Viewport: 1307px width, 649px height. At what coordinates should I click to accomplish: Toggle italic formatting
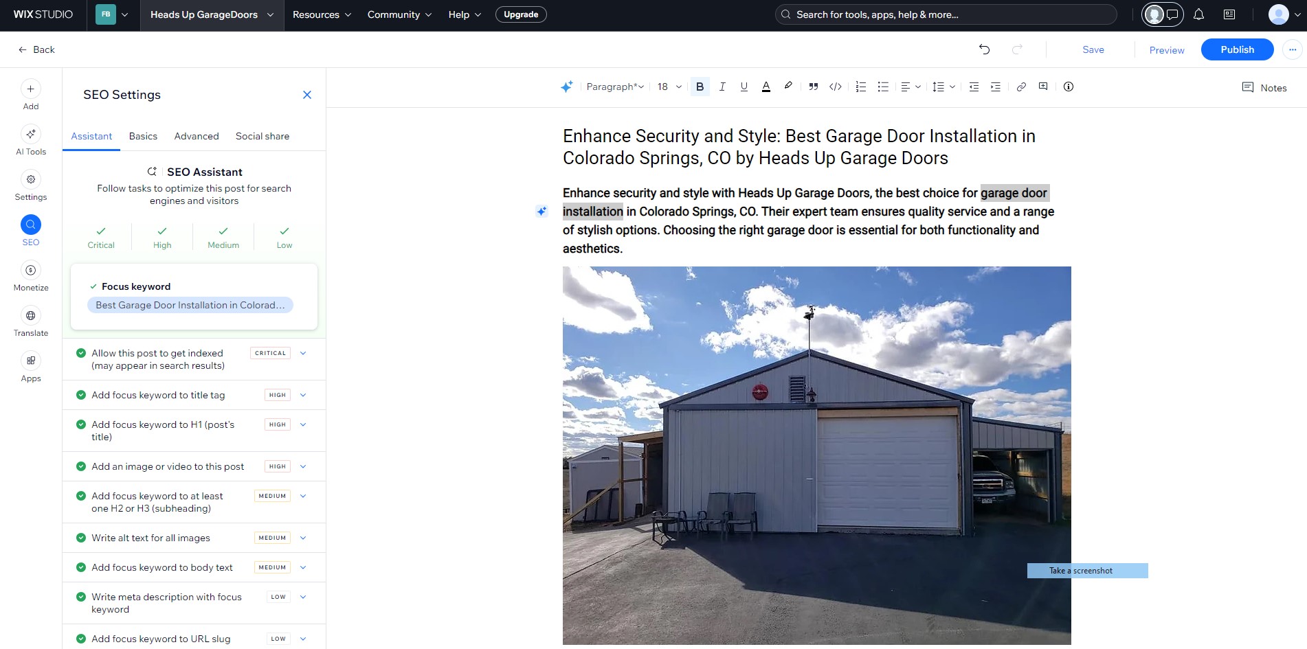coord(722,87)
